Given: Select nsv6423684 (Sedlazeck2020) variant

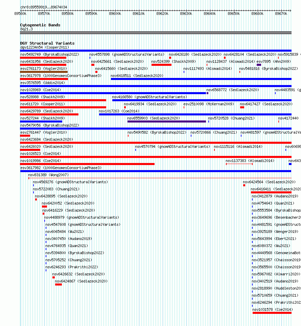Looking at the screenshot, I should [47, 139].
